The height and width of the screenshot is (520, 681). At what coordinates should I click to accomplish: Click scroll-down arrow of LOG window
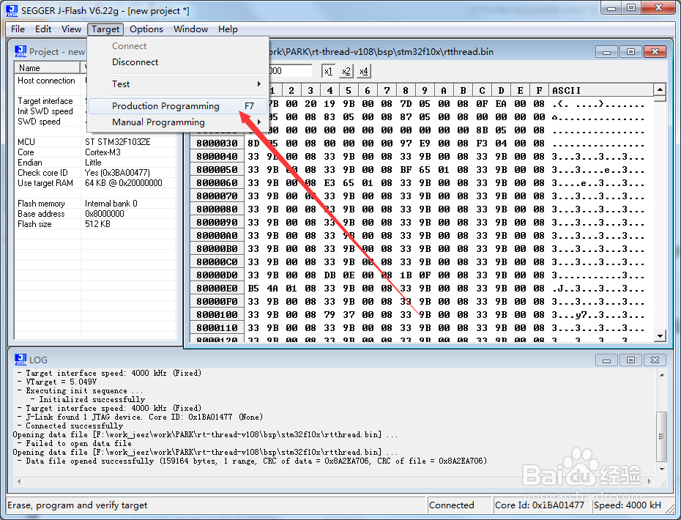point(661,469)
